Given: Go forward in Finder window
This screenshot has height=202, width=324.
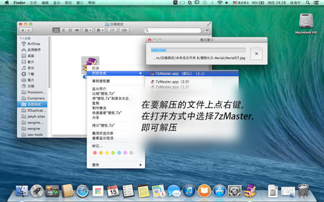Looking at the screenshot, I should (29, 30).
